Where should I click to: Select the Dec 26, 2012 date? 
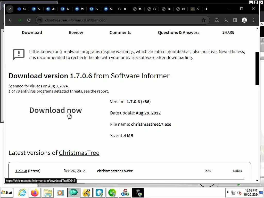(x=74, y=171)
